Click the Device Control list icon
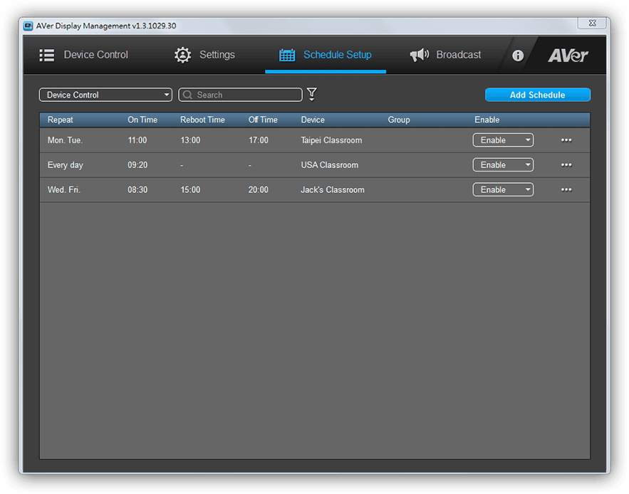This screenshot has width=629, height=494. [47, 56]
